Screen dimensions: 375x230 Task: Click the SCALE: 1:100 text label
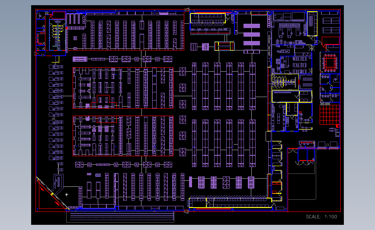[x=321, y=217]
